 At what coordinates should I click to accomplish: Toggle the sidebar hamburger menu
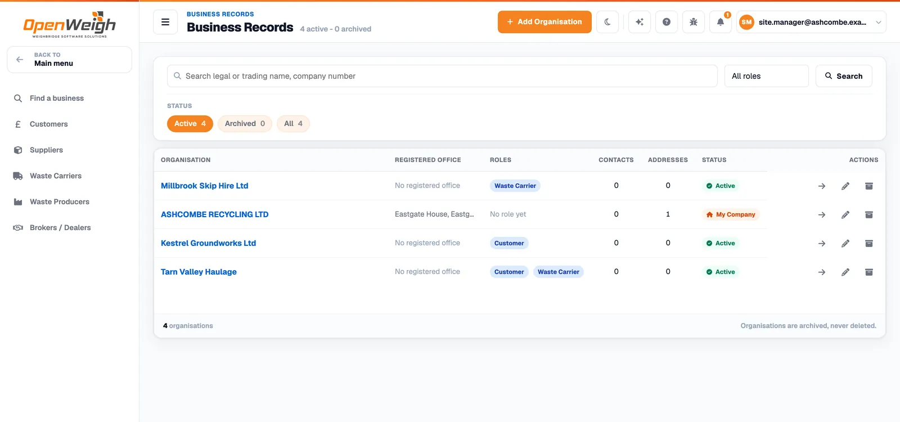point(165,22)
